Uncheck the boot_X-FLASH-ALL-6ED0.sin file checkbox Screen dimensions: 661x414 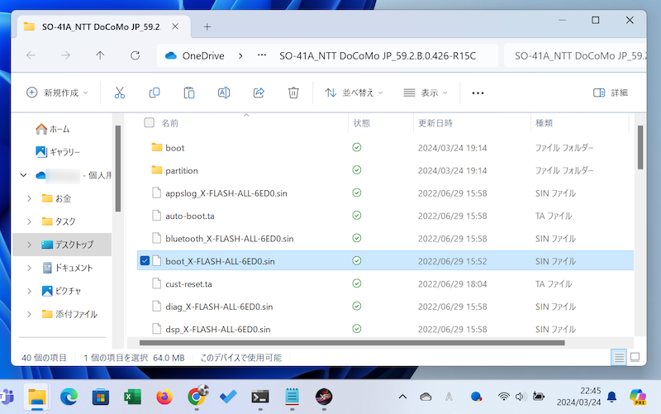point(145,261)
